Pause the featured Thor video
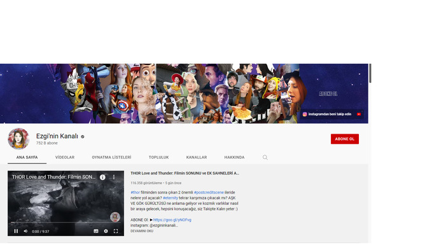This screenshot has height=247, width=439. point(16,231)
